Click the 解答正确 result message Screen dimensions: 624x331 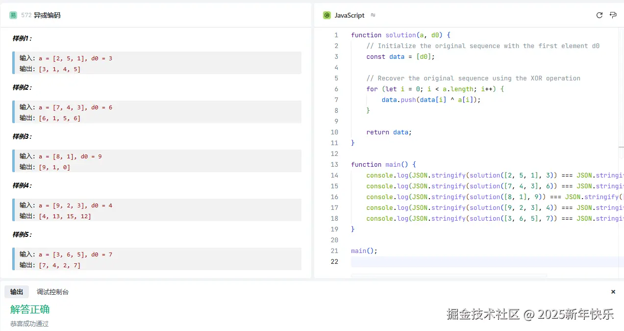(x=30, y=309)
